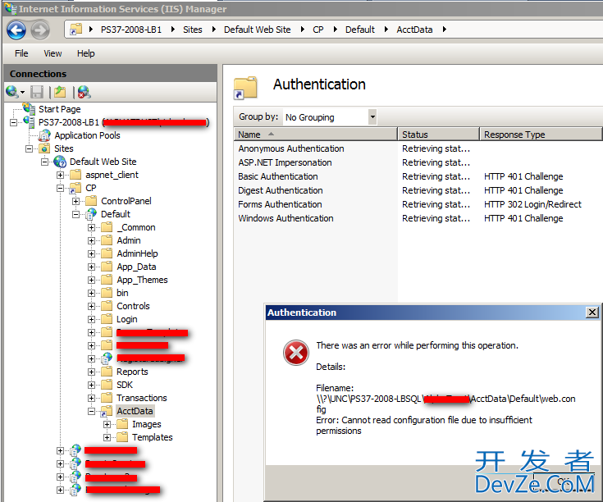Open the Create Connection globe icon
This screenshot has width=603, height=502.
12,92
